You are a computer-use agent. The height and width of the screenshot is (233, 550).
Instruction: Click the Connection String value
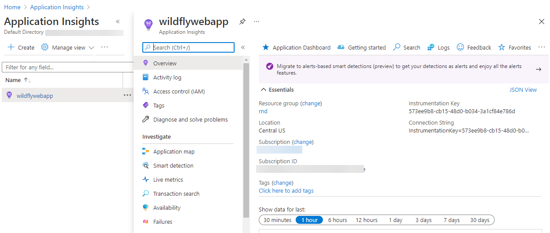(469, 130)
